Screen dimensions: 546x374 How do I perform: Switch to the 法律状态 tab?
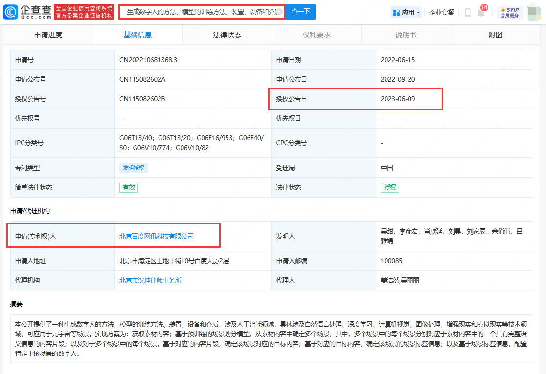tap(227, 35)
